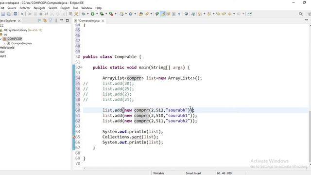This screenshot has height=175, width=311.
Task: Open the Debug dropdown arrow
Action: point(87,14)
